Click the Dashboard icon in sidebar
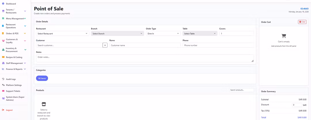Viewport: 311px width, 120px height. (3, 4)
